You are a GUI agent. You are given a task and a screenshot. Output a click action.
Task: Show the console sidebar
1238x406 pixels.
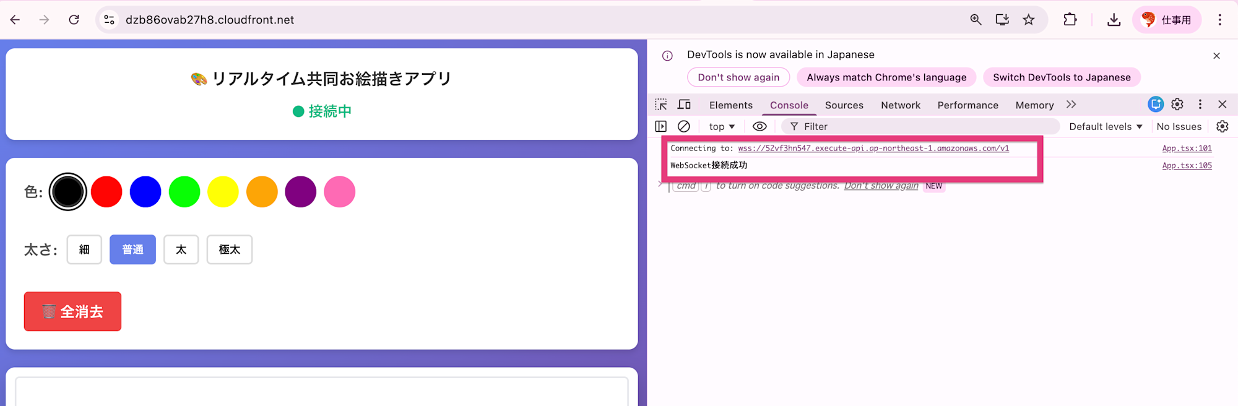(x=661, y=126)
